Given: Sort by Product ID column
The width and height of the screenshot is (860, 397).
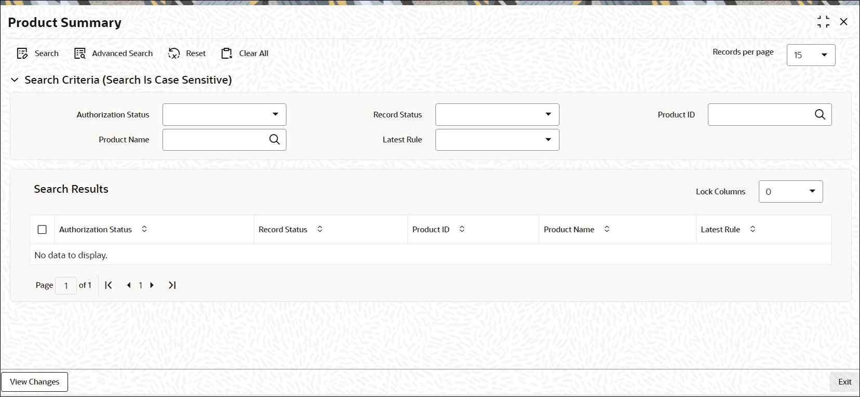Looking at the screenshot, I should [462, 229].
